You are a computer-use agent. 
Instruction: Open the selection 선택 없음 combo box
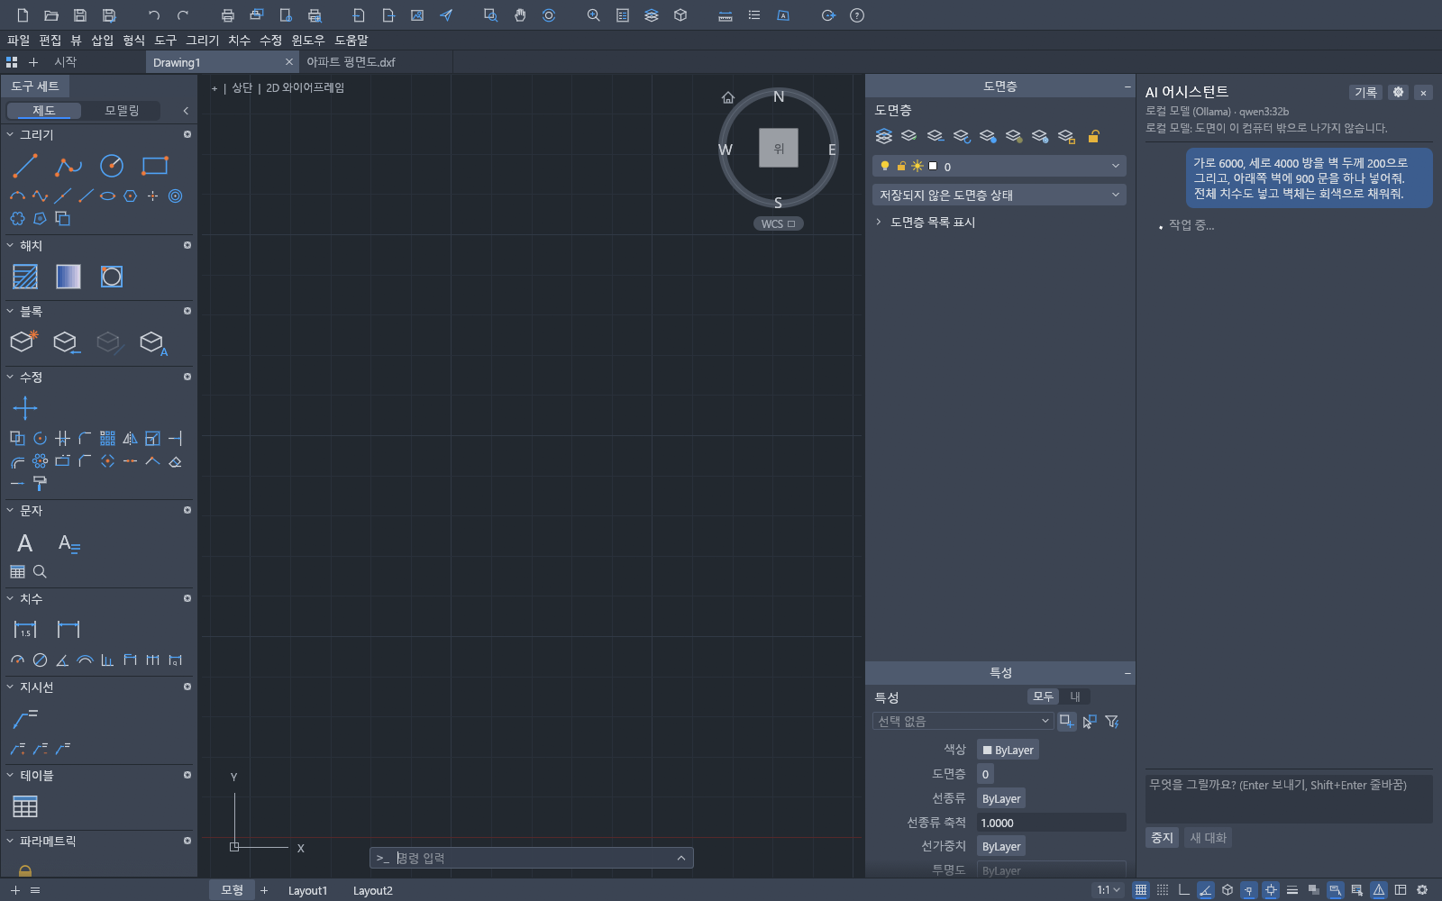[963, 721]
